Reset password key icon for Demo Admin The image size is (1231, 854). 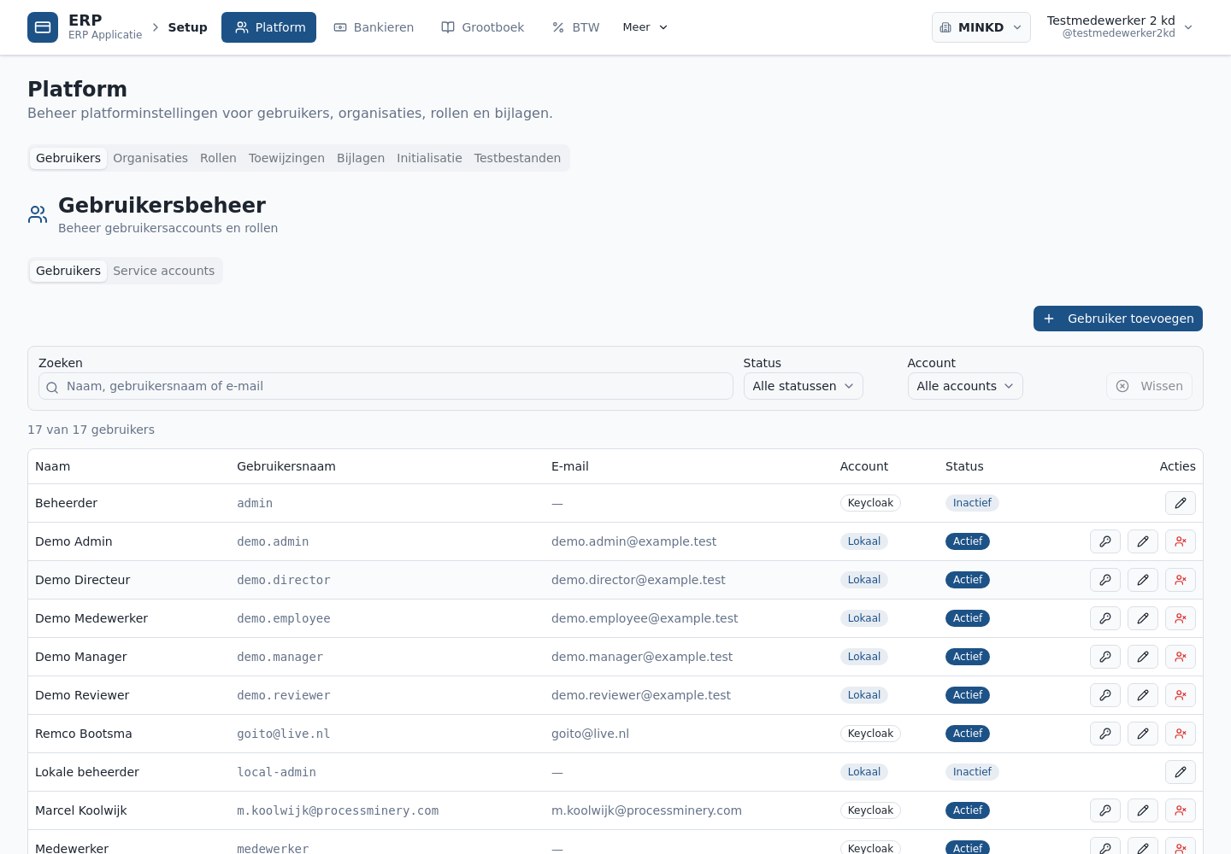1104,541
